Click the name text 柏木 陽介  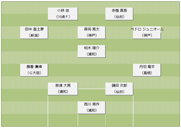(92, 48)
